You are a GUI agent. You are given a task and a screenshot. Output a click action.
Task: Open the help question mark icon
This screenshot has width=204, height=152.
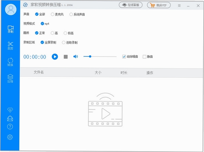(10, 127)
